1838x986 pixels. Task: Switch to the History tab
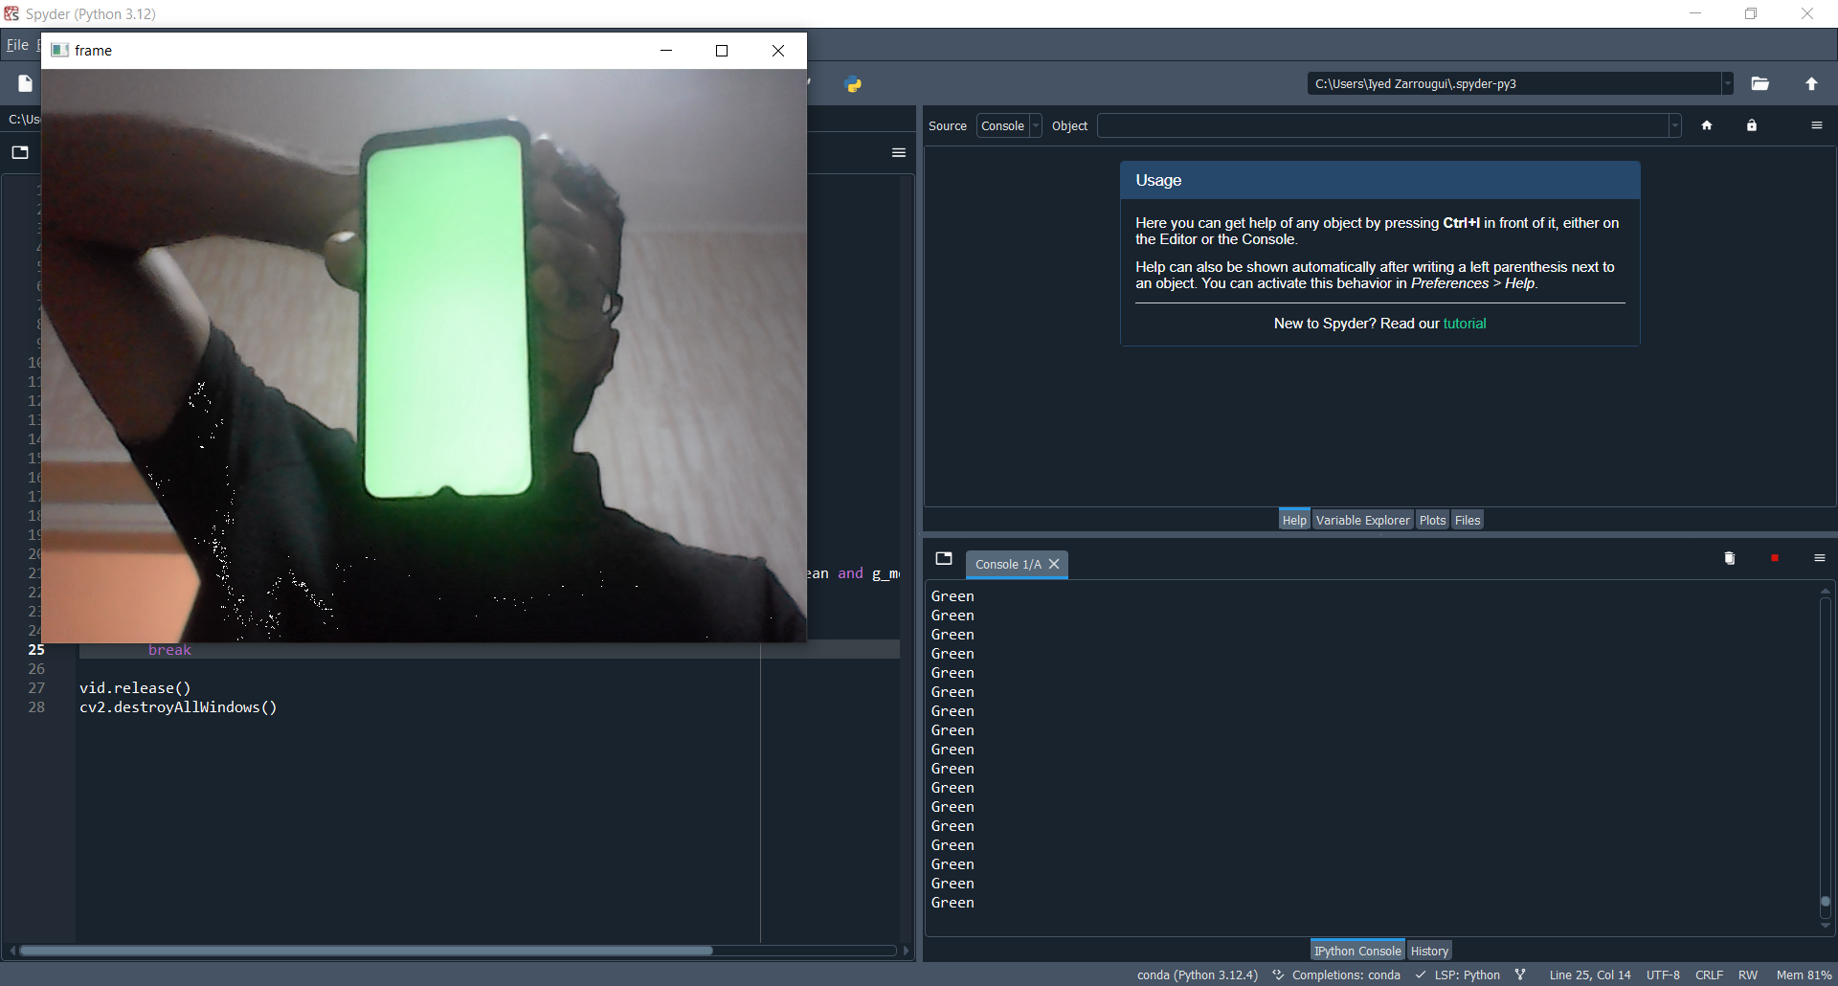pyautogui.click(x=1429, y=950)
